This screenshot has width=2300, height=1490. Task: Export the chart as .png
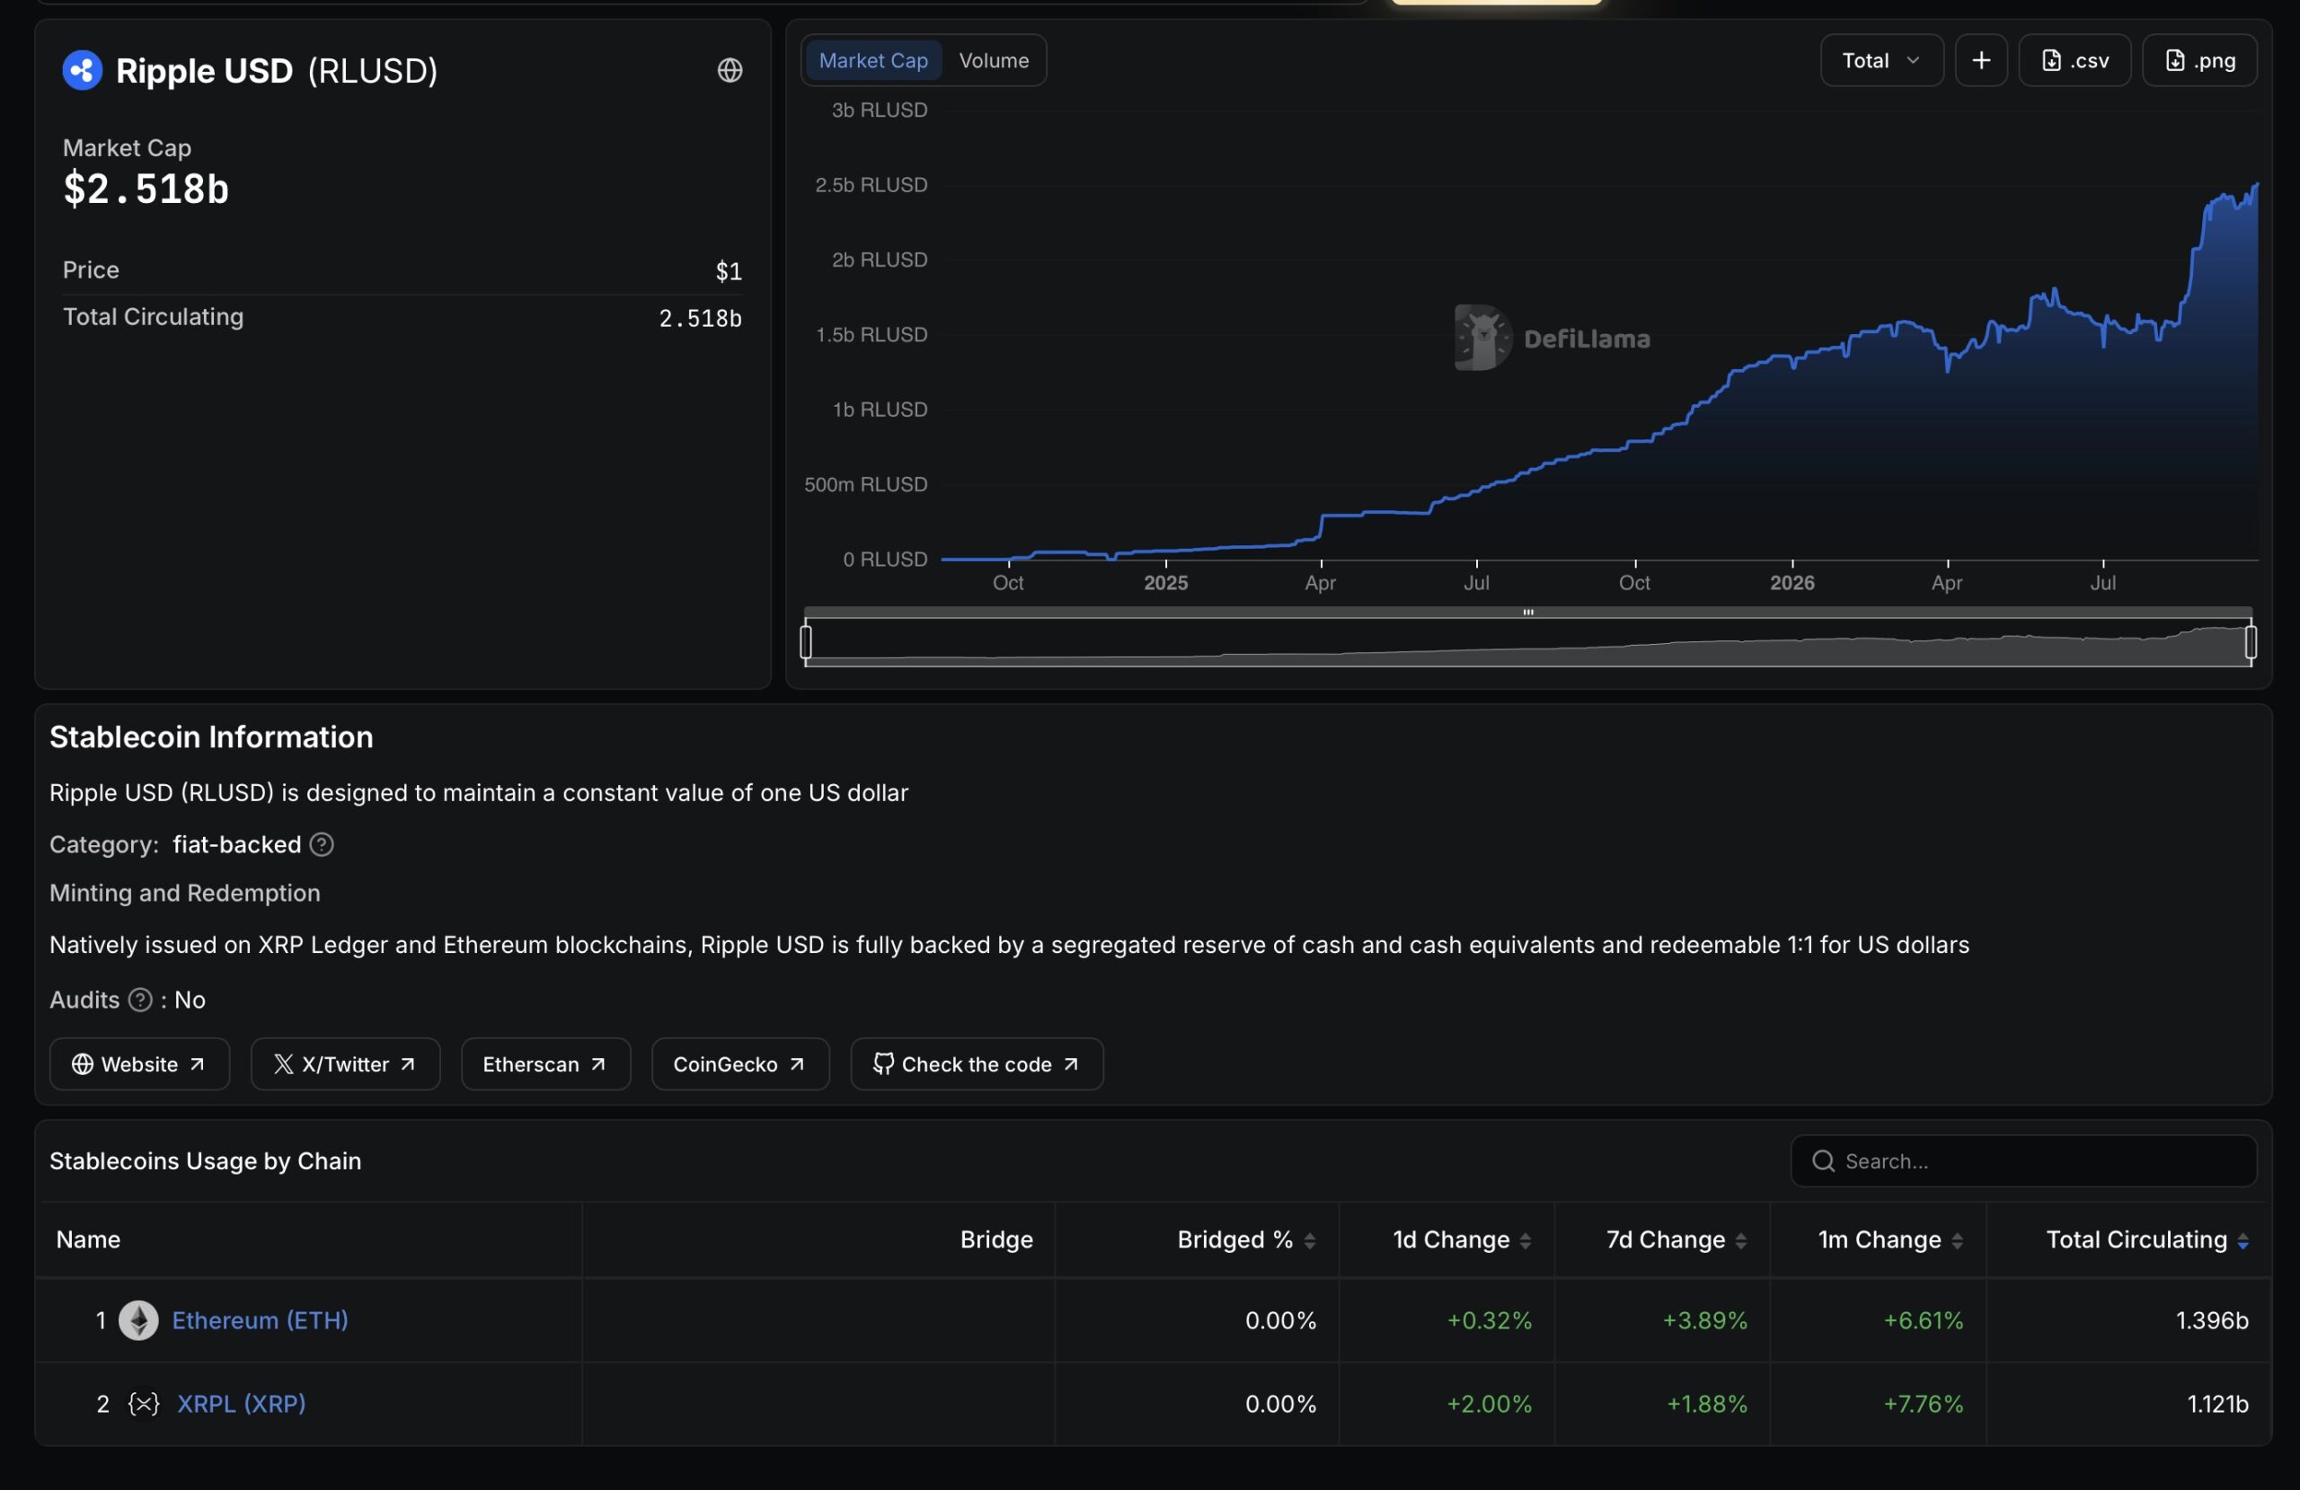pyautogui.click(x=2199, y=61)
